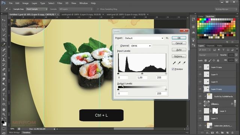Select the Eyedropper tool in left toolbar
240x135 pixels.
pos(4,45)
